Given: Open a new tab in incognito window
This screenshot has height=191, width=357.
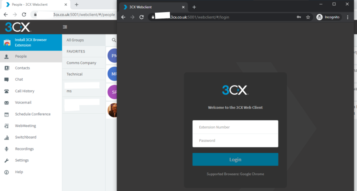Looking at the screenshot, I should tap(194, 7).
